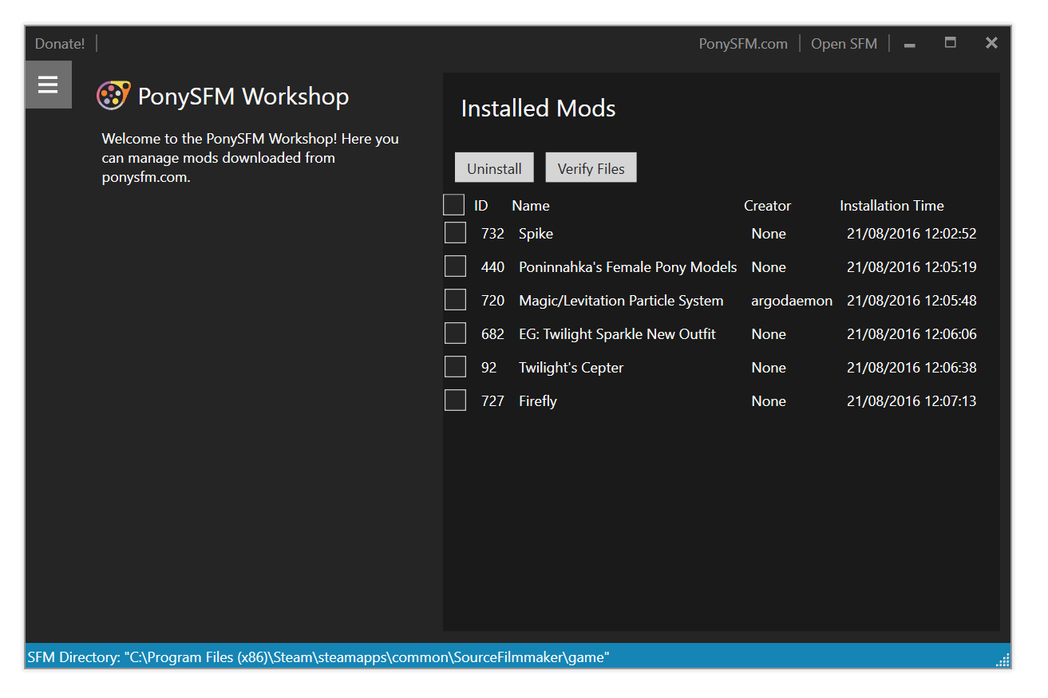Click installation time 21/08/2016 12:02:52
This screenshot has width=1048, height=698.
(912, 234)
